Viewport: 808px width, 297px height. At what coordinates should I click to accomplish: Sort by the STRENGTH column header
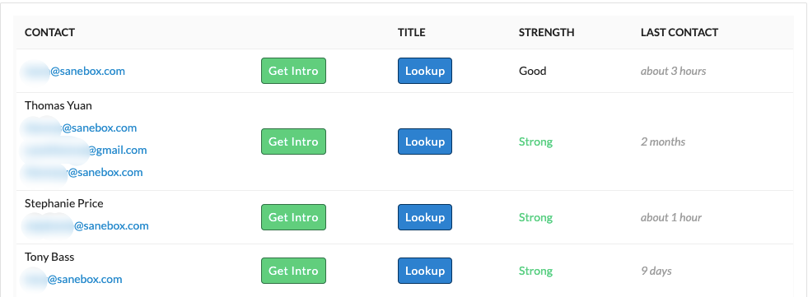(546, 32)
